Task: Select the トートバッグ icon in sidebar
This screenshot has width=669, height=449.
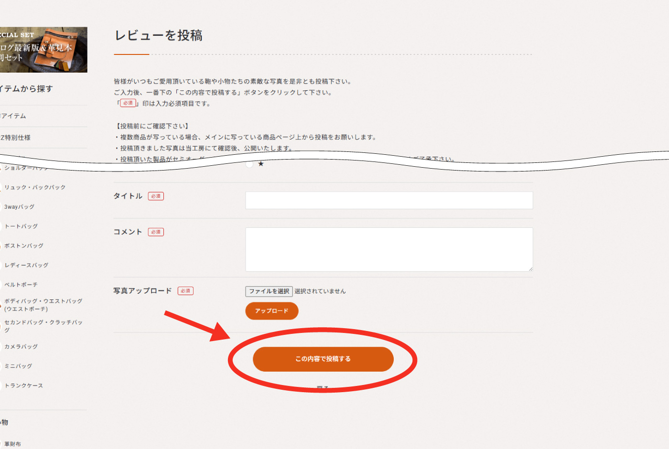Action: point(1,226)
